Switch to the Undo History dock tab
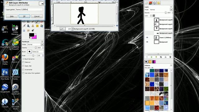The image size is (199, 112). (159, 3)
